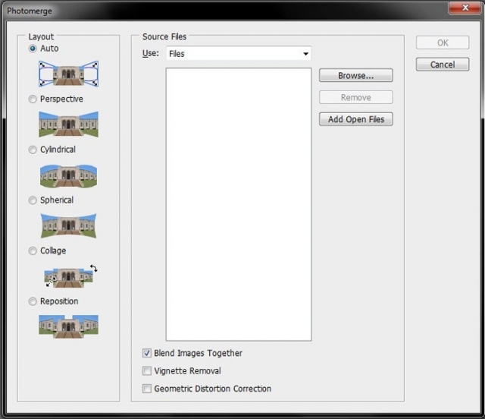
Task: Switch to the Reposition layout radio button
Action: pos(33,301)
